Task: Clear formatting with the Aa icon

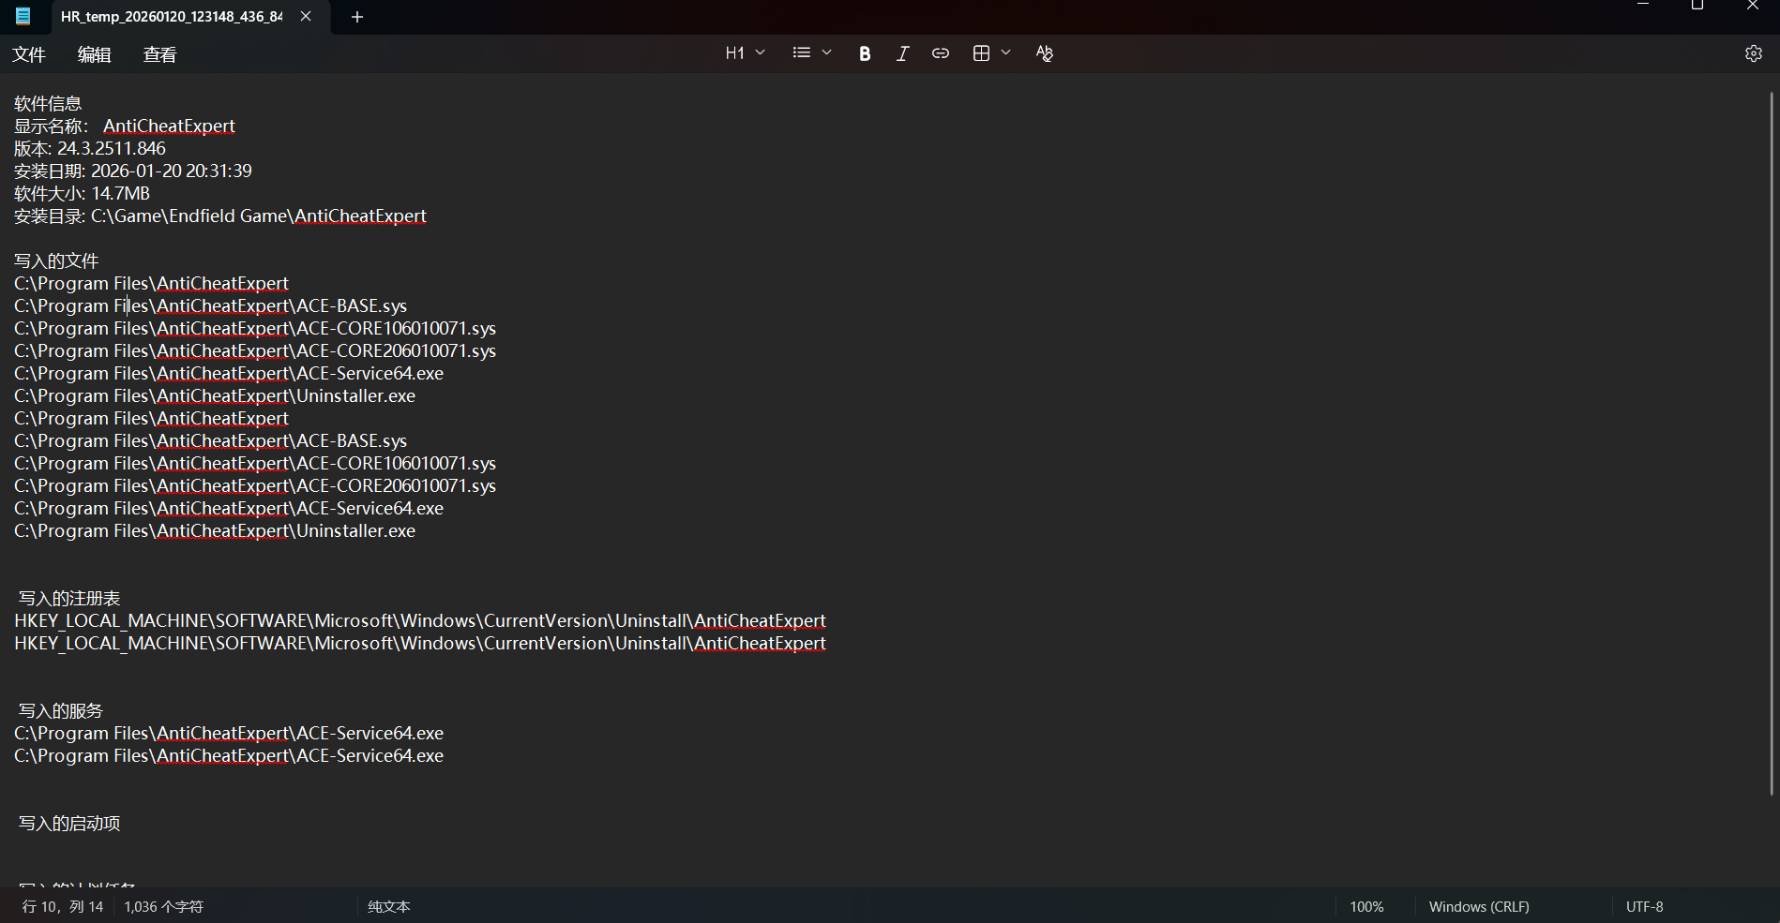Action: 1044,53
